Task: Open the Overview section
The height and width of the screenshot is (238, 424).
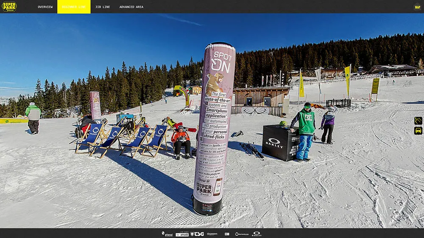Action: pos(45,7)
